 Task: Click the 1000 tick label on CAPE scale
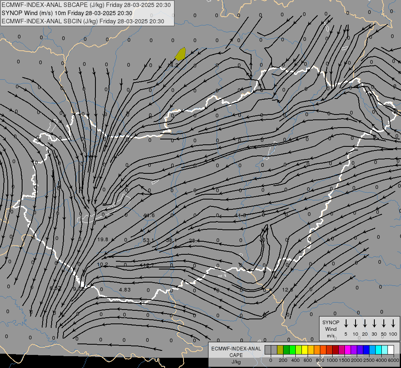pos(332,360)
